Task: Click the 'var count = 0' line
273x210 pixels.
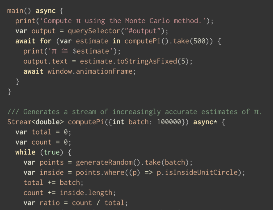Action: click(x=43, y=142)
